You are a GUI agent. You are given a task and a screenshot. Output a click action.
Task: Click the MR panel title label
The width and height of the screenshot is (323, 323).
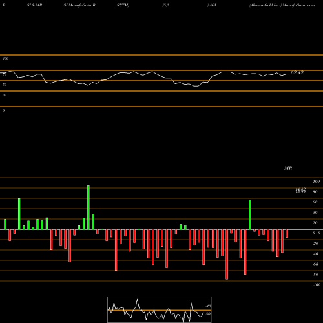point(288,168)
